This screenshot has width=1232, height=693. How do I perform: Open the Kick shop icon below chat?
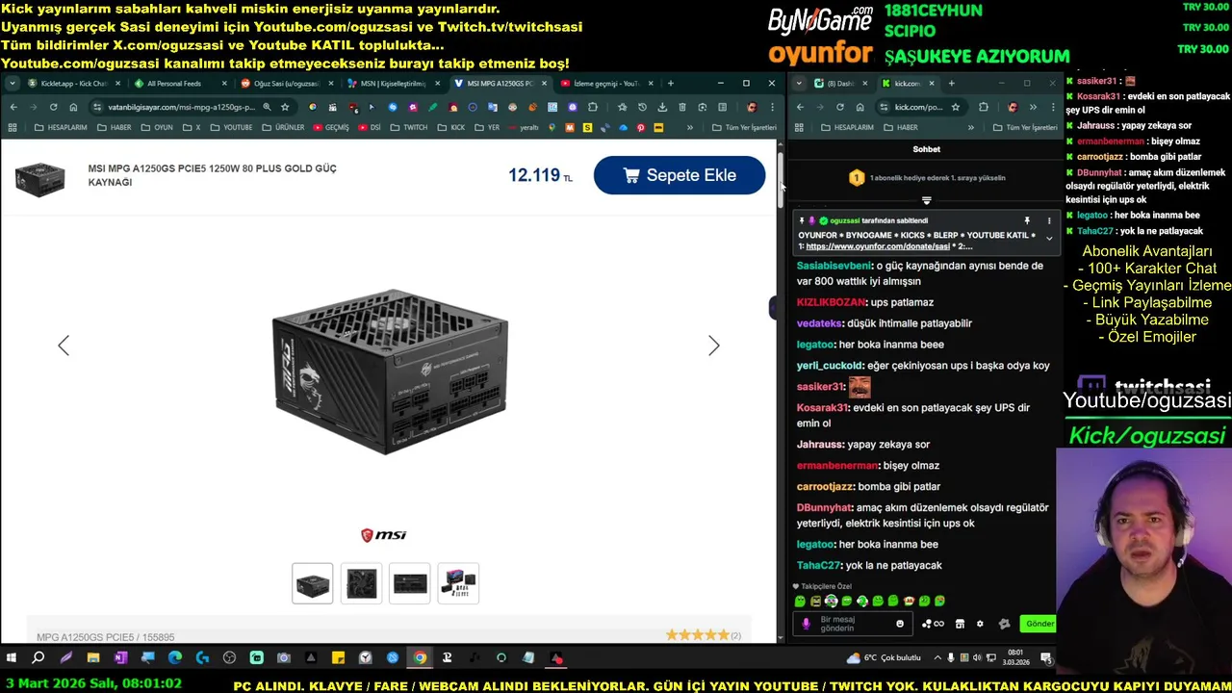[x=960, y=624]
